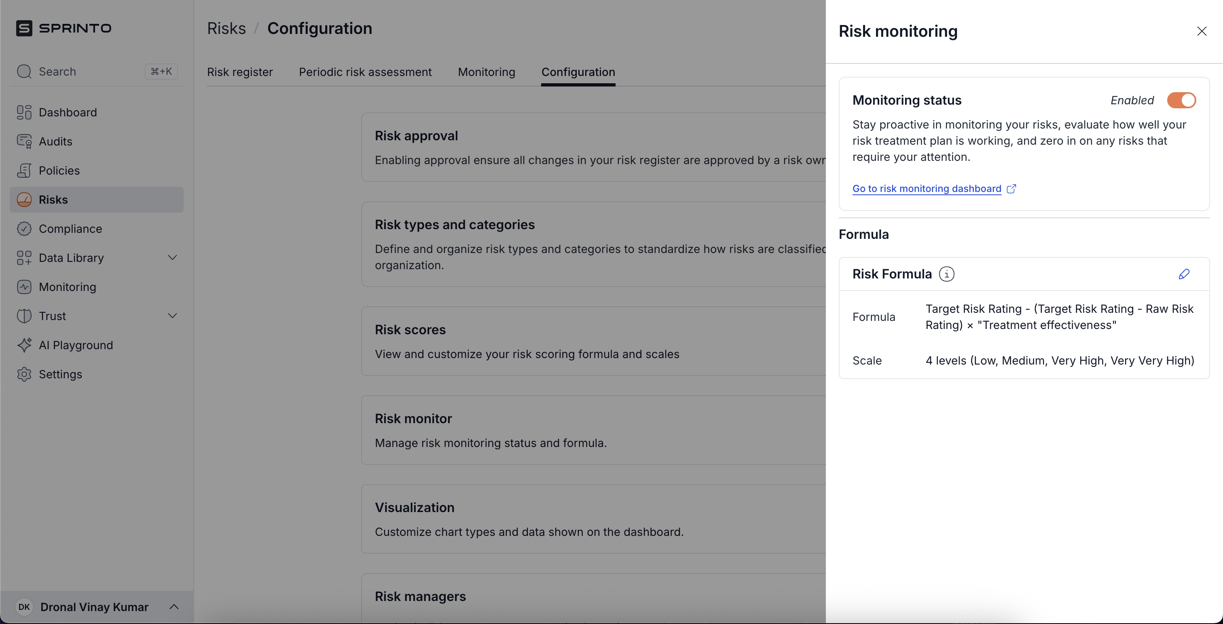The width and height of the screenshot is (1223, 624).
Task: Edit Risk Formula with pencil icon
Action: 1184,274
